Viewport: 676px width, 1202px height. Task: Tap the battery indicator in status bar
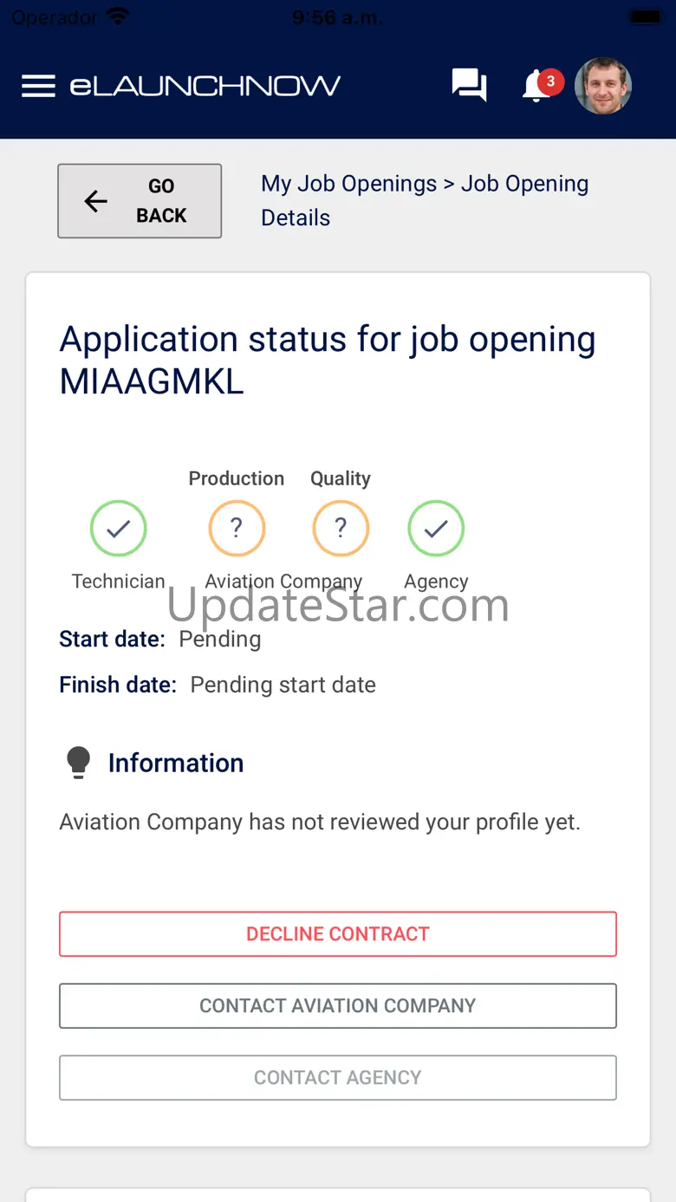coord(645,16)
